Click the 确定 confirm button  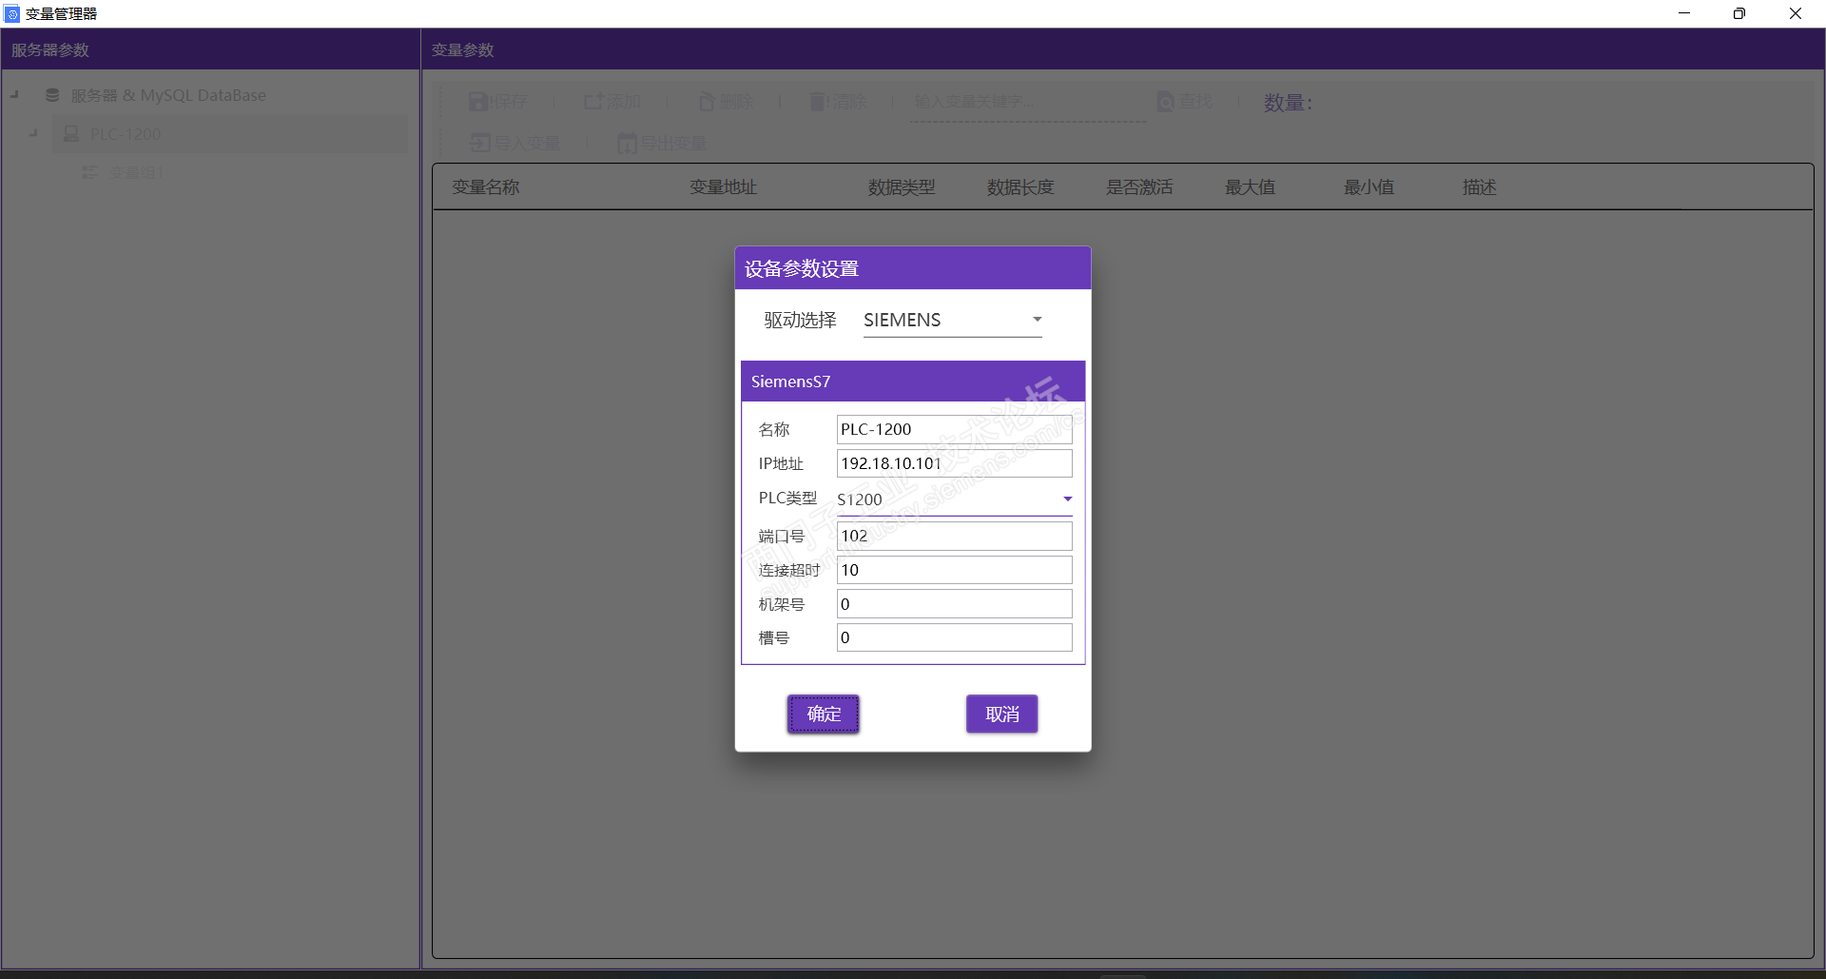[x=824, y=714]
